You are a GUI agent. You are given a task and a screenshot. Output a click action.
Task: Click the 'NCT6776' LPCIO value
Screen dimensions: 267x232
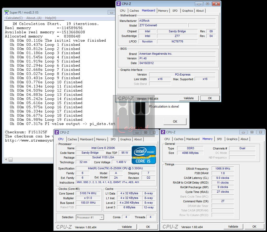point(177,41)
